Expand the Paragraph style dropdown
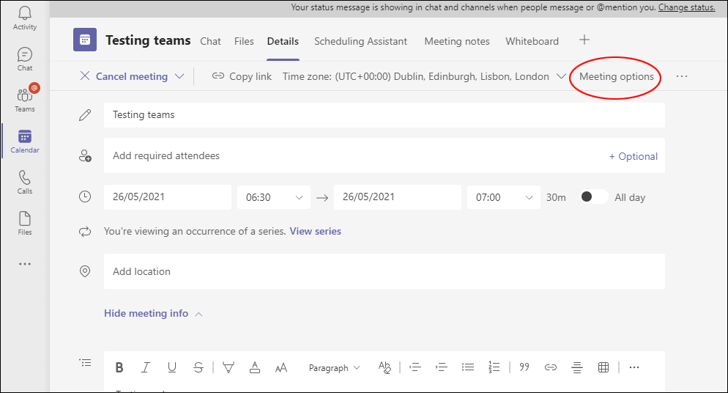This screenshot has width=728, height=393. pos(335,368)
